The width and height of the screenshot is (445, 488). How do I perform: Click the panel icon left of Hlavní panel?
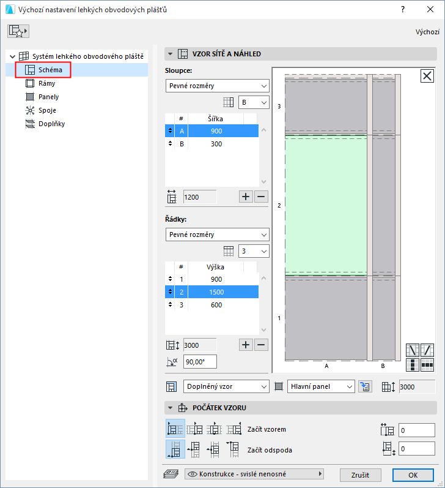[x=279, y=386]
